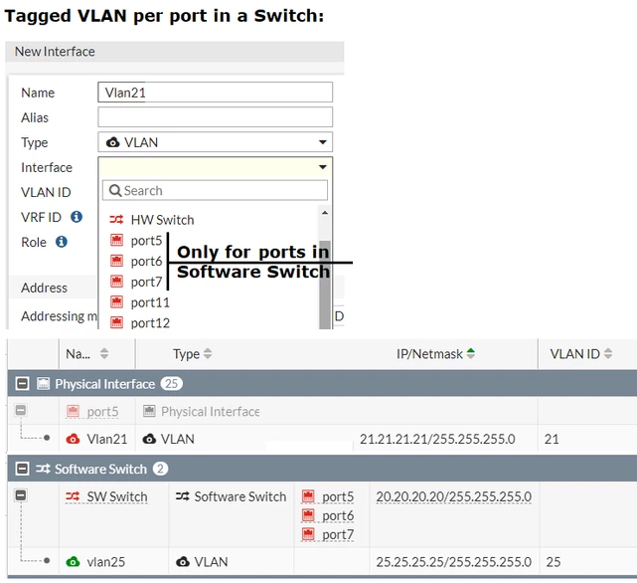The width and height of the screenshot is (637, 583).
Task: Open the Interface dropdown arrow
Action: tap(323, 167)
